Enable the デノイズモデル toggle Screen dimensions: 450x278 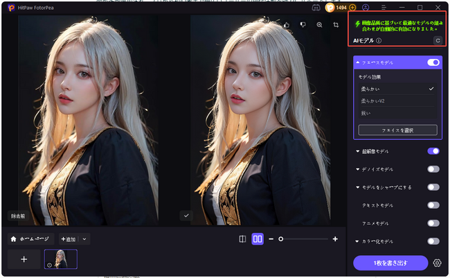point(433,168)
